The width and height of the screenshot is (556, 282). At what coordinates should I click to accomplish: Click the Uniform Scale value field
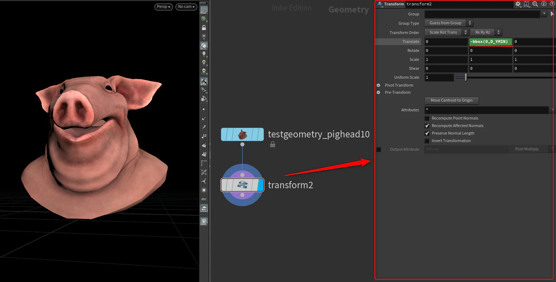point(439,77)
